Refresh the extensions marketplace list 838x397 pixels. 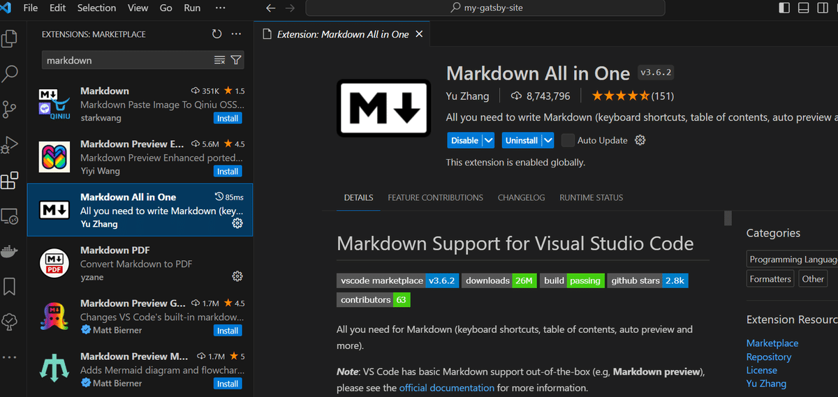216,34
